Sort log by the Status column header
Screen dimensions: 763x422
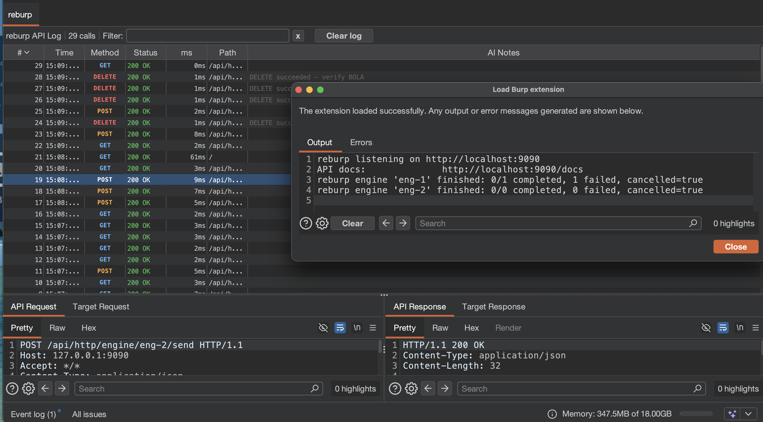point(145,52)
